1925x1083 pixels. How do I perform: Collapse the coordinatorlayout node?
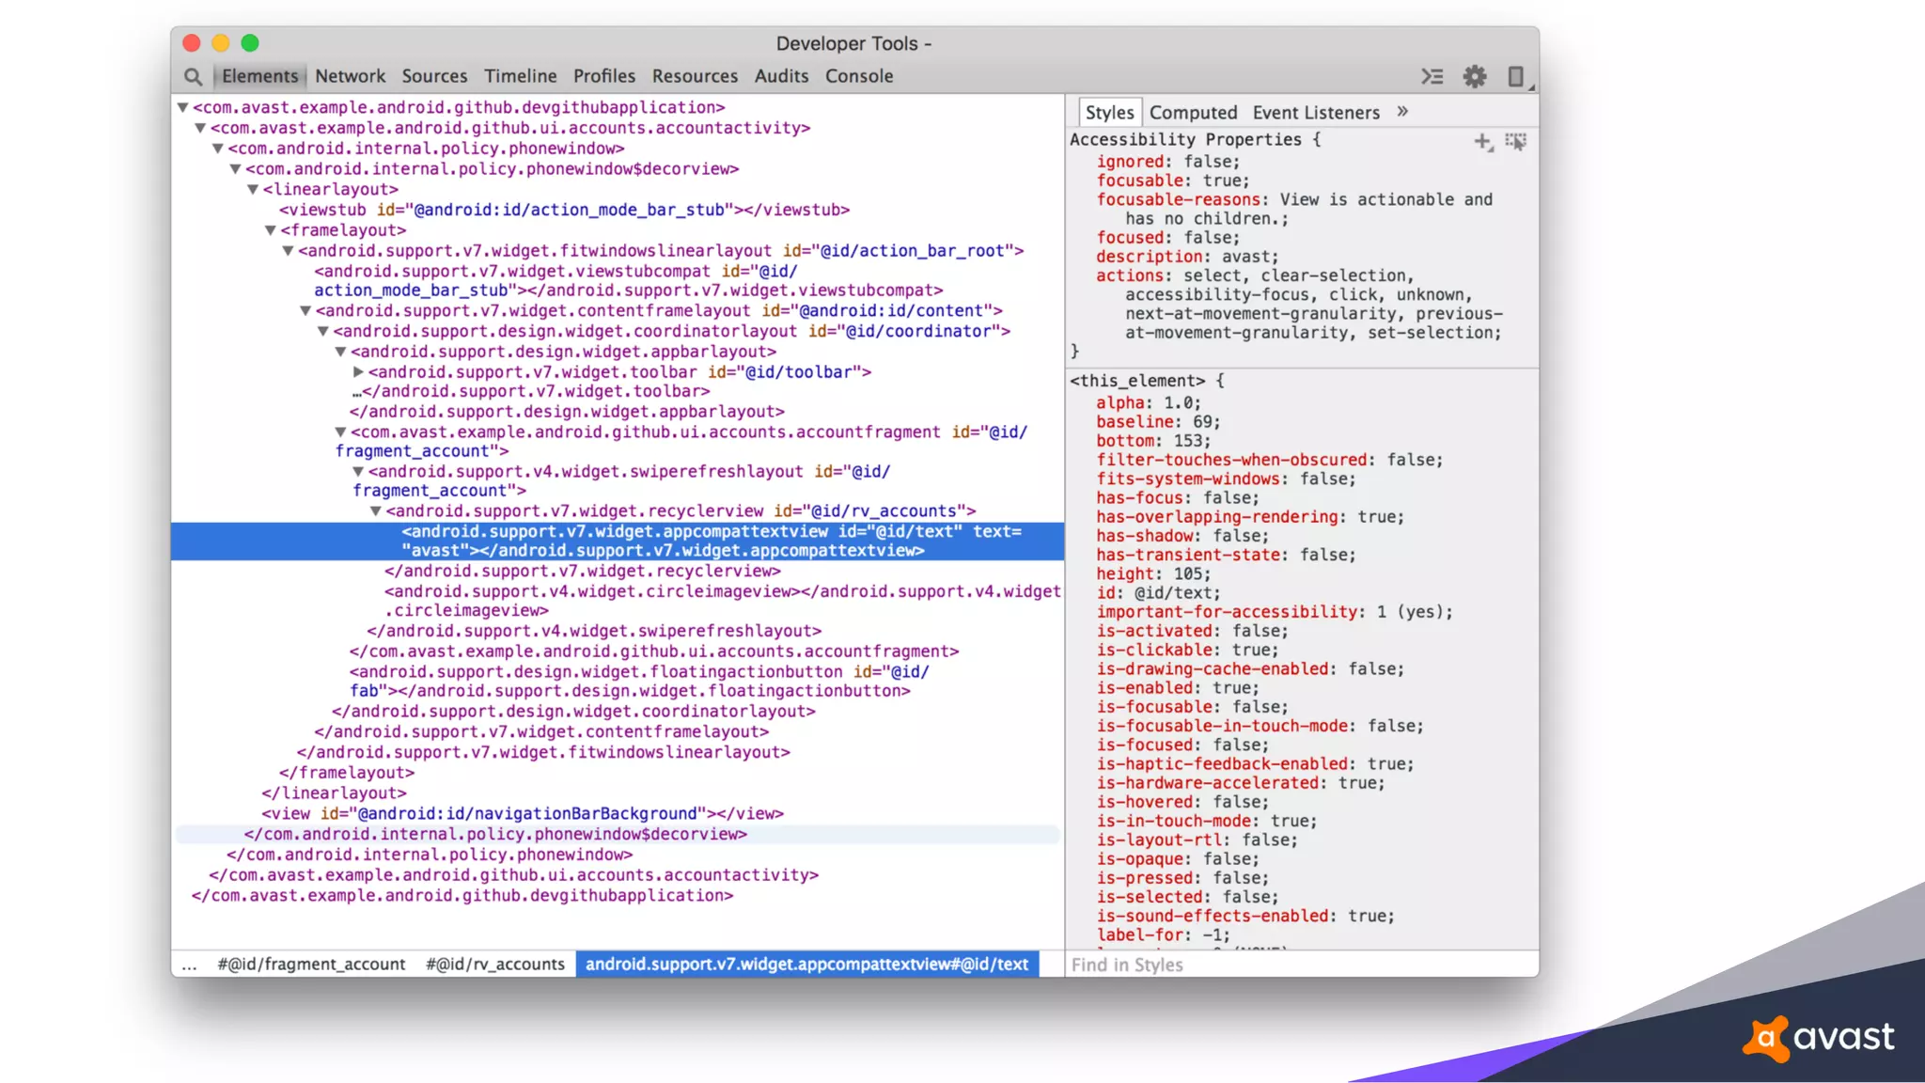coord(322,331)
